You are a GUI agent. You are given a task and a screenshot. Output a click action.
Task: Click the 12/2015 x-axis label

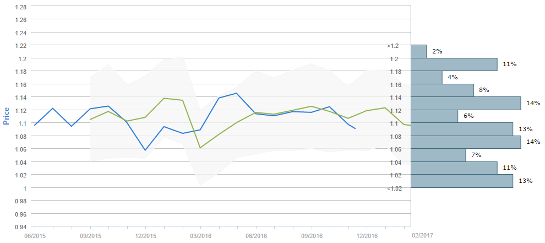pos(145,235)
